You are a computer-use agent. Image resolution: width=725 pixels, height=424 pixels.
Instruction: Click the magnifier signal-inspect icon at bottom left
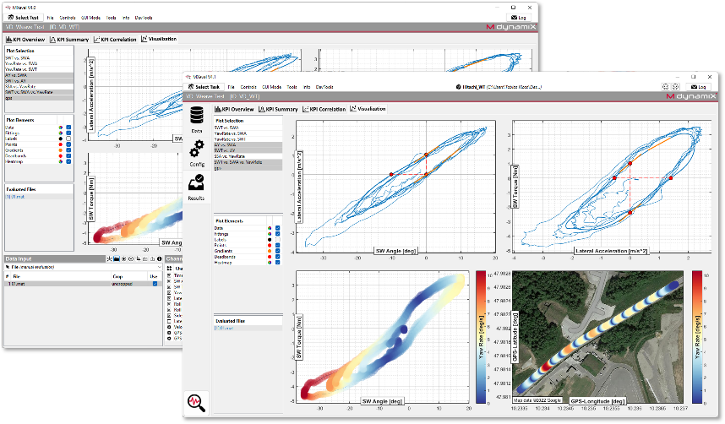[196, 402]
